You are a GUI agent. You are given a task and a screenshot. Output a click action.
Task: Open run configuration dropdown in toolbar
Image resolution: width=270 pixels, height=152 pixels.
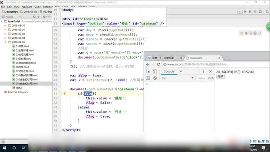[240, 12]
